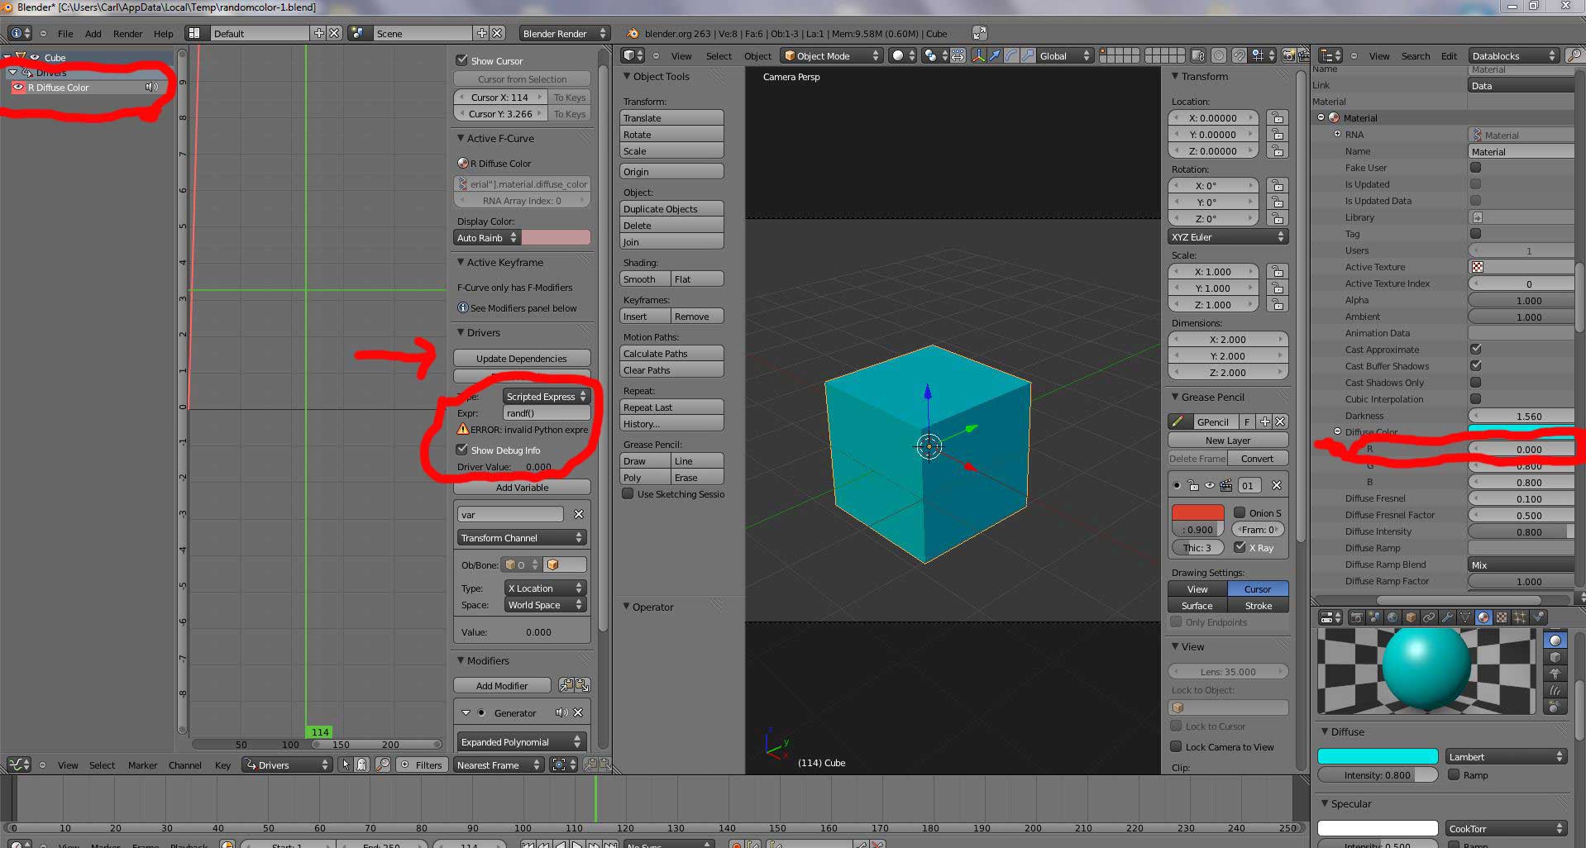Click the snap element magnet toggle icon
This screenshot has height=848, width=1586.
1238,55
